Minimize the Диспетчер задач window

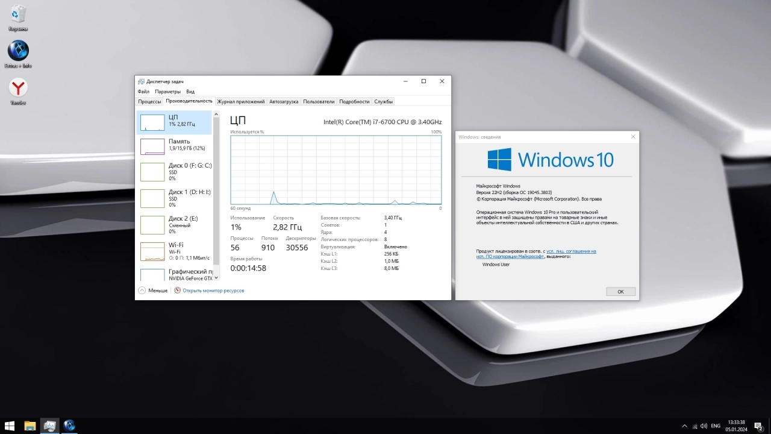pyautogui.click(x=405, y=81)
